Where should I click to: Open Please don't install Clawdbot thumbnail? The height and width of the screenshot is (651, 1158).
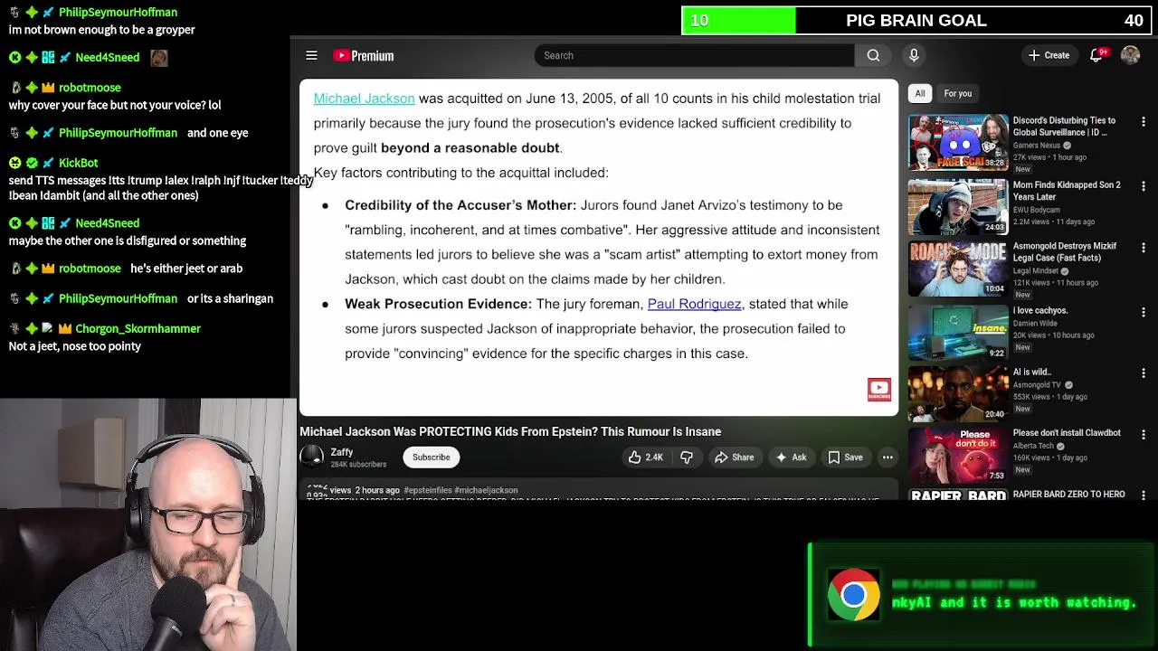[x=958, y=455]
